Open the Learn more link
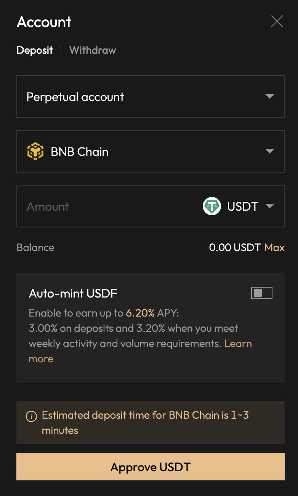 click(x=238, y=344)
